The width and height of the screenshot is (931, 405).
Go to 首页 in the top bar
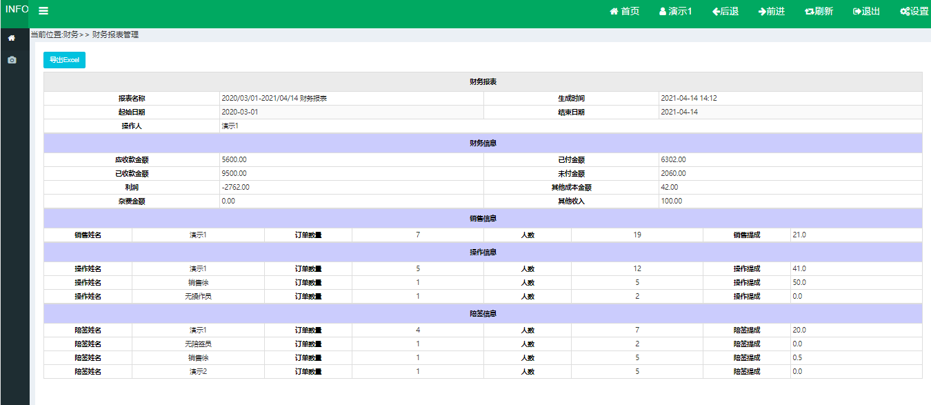[624, 11]
